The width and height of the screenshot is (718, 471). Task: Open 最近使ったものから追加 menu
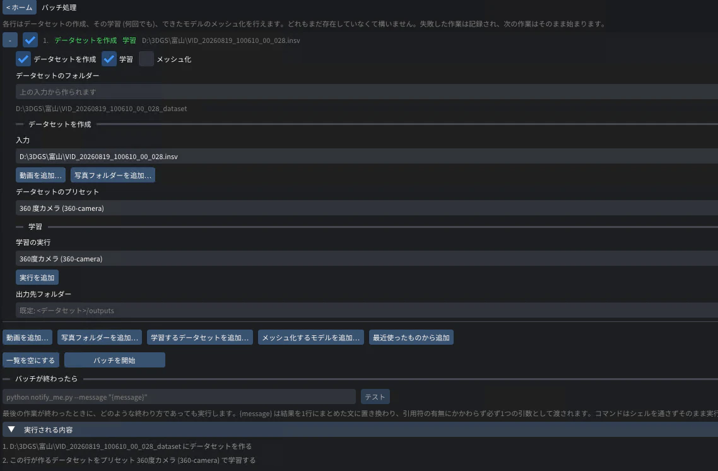coord(411,337)
